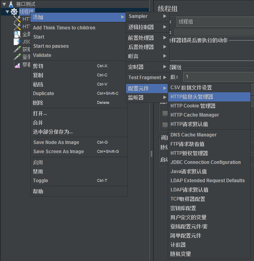Viewport: 254px width, 261px height.
Task: Select 启用 menu entry
Action: click(79, 162)
